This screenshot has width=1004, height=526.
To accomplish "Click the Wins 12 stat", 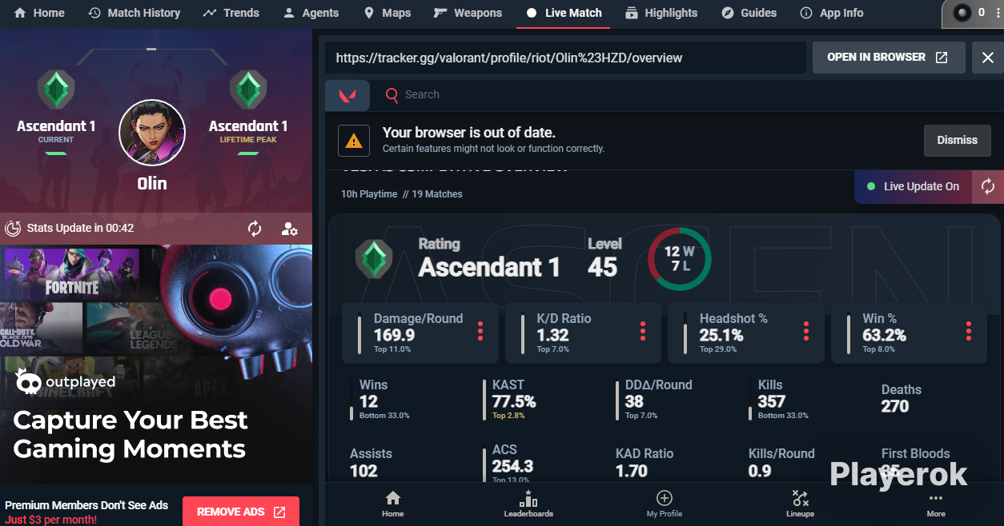I will 380,399.
